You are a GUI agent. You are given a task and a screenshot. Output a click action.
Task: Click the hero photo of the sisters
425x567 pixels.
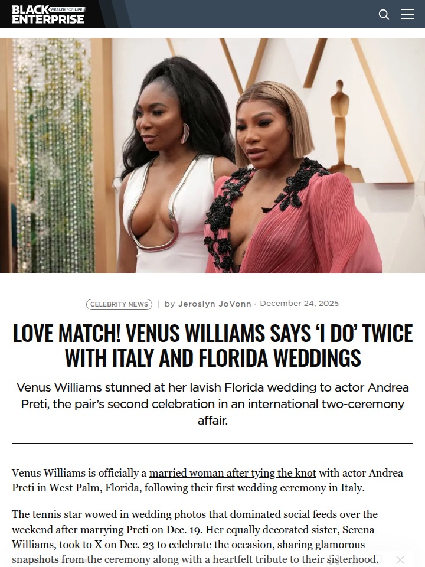coord(212,155)
